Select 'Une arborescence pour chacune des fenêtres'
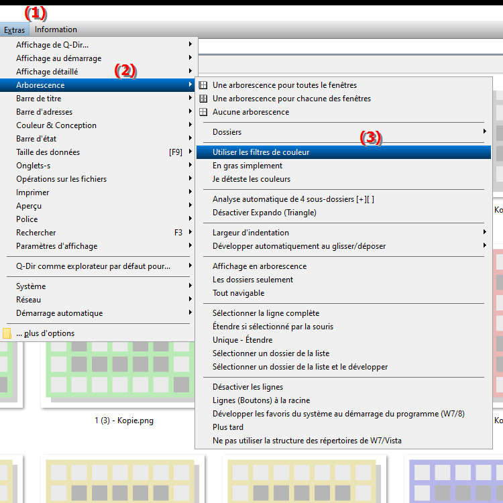 (343, 99)
